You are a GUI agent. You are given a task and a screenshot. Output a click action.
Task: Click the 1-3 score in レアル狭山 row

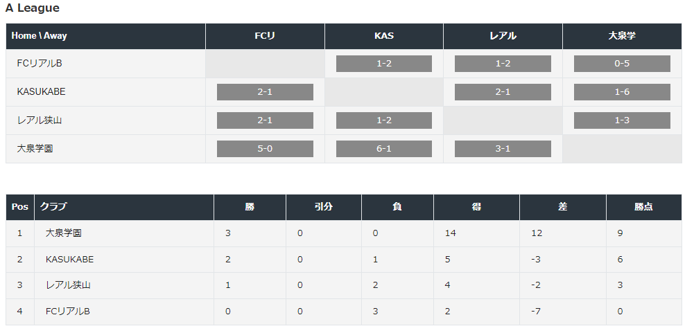point(622,120)
